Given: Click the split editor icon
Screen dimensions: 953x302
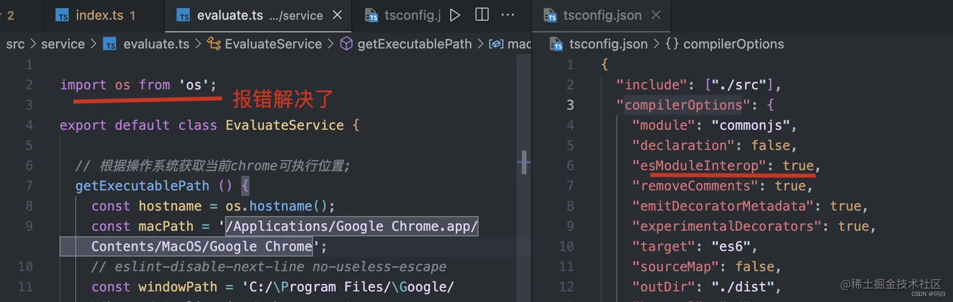Looking at the screenshot, I should [482, 15].
